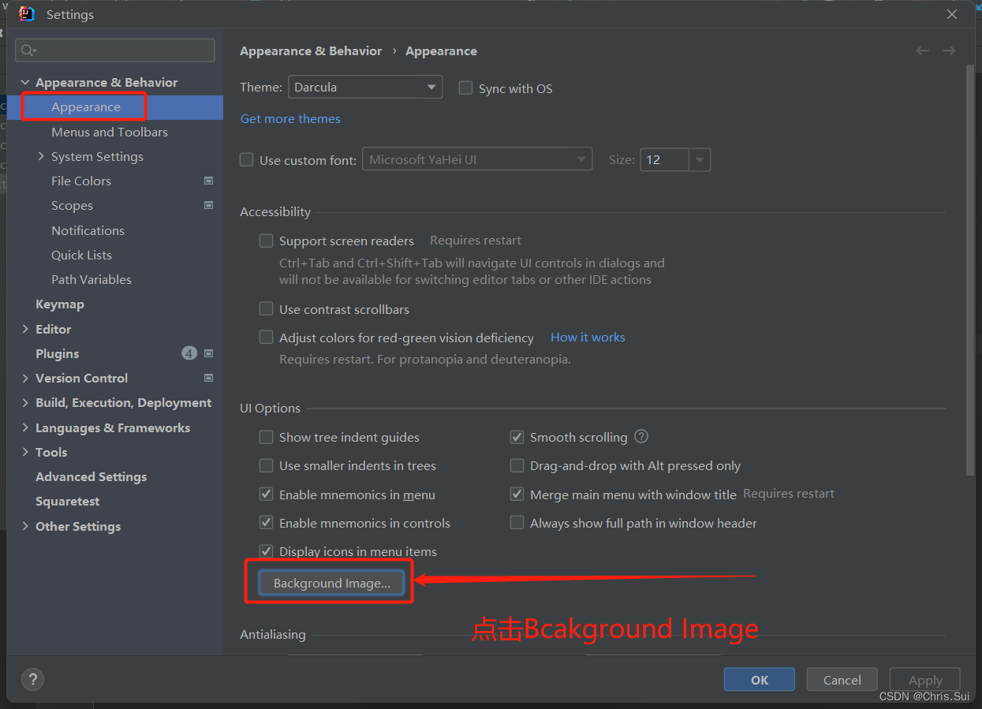Viewport: 982px width, 709px height.
Task: Expand the System Settings tree node
Action: [x=41, y=156]
